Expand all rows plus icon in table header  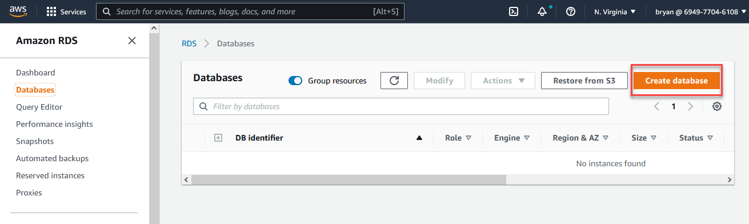click(218, 138)
